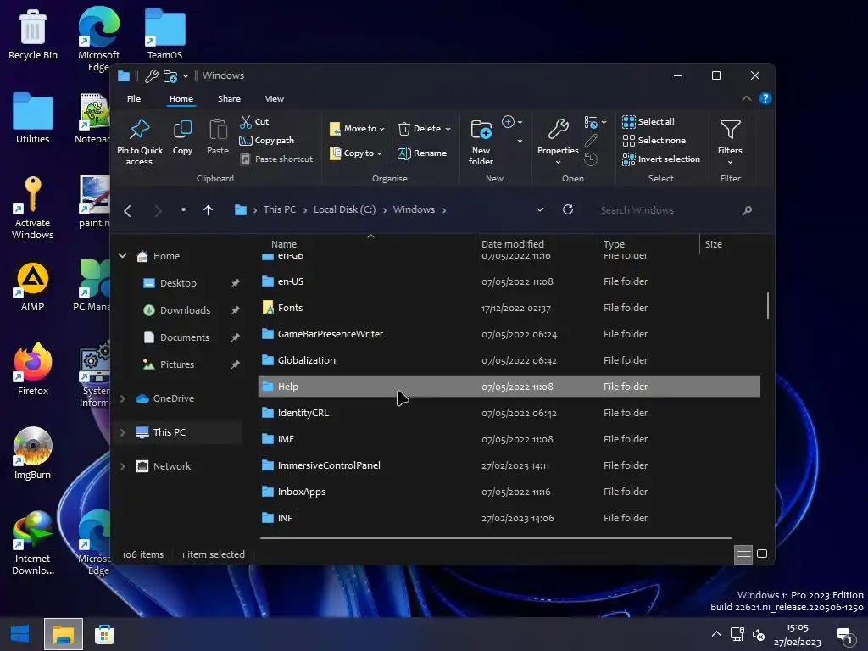The width and height of the screenshot is (868, 651).
Task: Click Select none in ribbon
Action: coord(654,141)
